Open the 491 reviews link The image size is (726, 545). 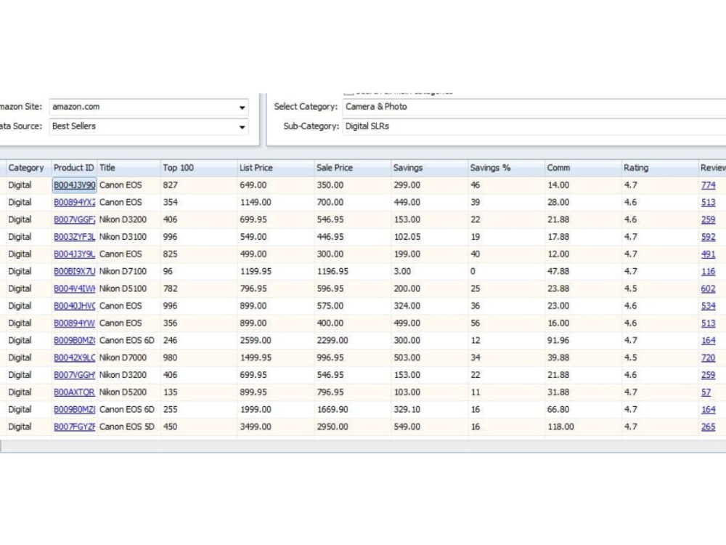tap(708, 254)
